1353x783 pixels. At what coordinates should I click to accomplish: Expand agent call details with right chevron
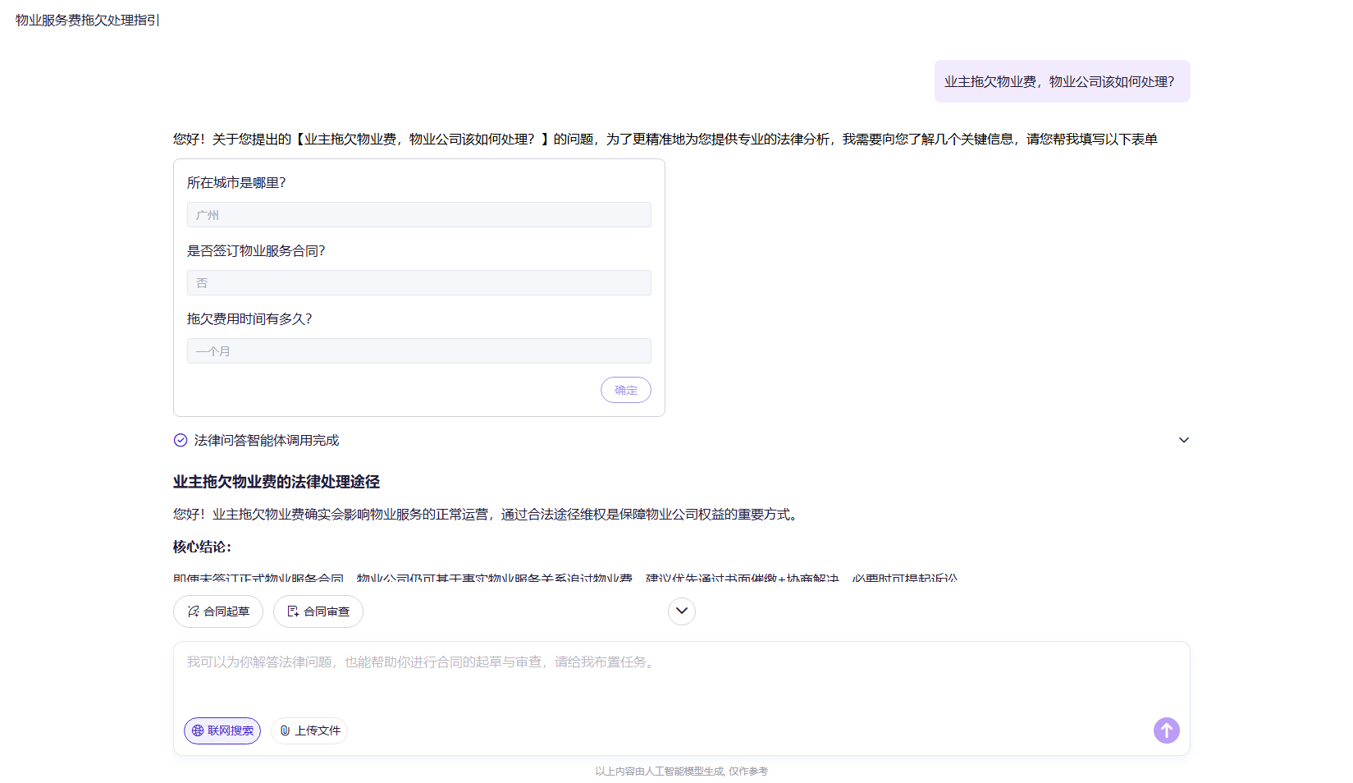(x=1183, y=440)
